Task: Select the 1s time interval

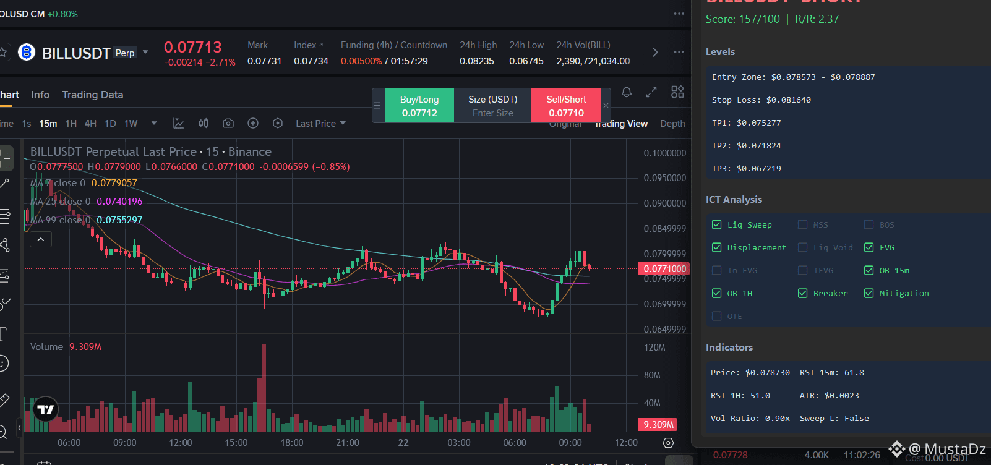Action: (27, 124)
